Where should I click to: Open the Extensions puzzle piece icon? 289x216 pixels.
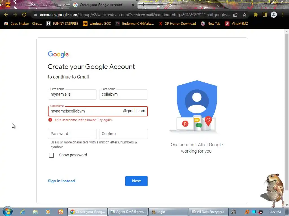click(x=256, y=15)
